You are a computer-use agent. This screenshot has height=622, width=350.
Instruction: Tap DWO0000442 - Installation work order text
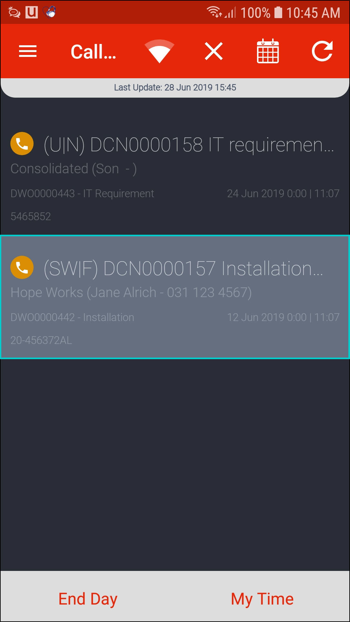point(72,317)
